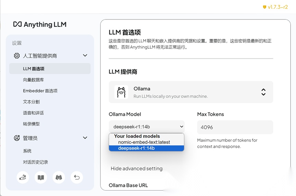
Task: Open the LLM provider selector arrows
Action: tap(263, 92)
